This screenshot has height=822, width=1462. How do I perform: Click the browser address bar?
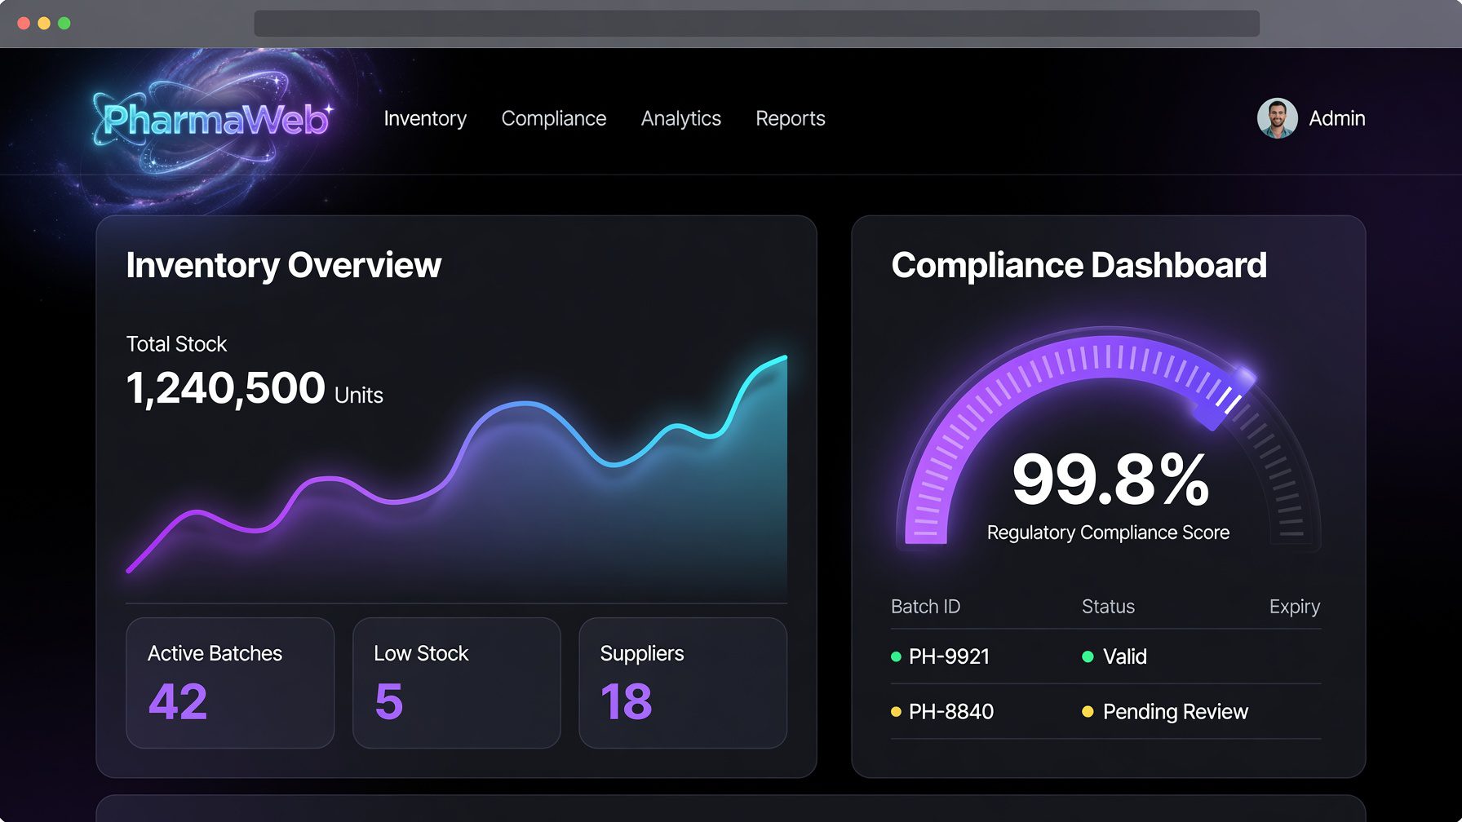[757, 23]
